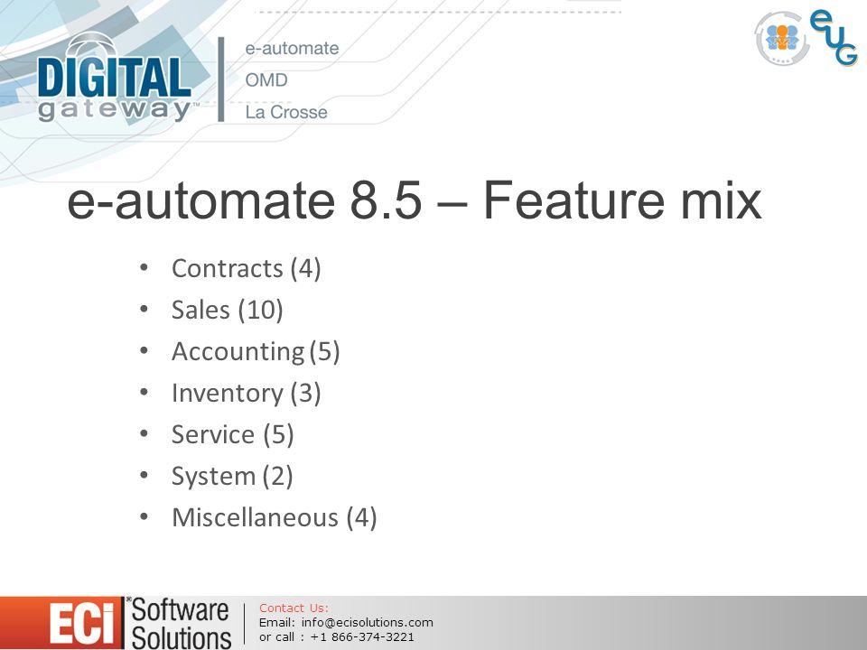The image size is (867, 650).
Task: Select the Miscellaneous (4) bullet
Action: (x=275, y=518)
